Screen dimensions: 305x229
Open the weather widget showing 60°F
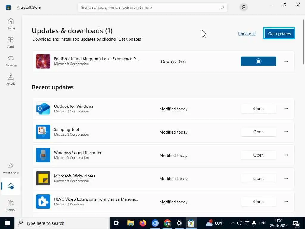214,223
